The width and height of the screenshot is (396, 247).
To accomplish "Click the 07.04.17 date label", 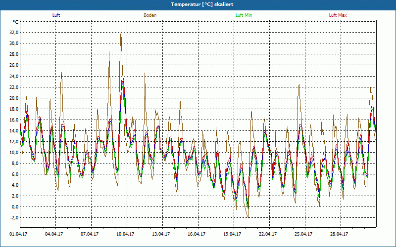I will point(90,234).
